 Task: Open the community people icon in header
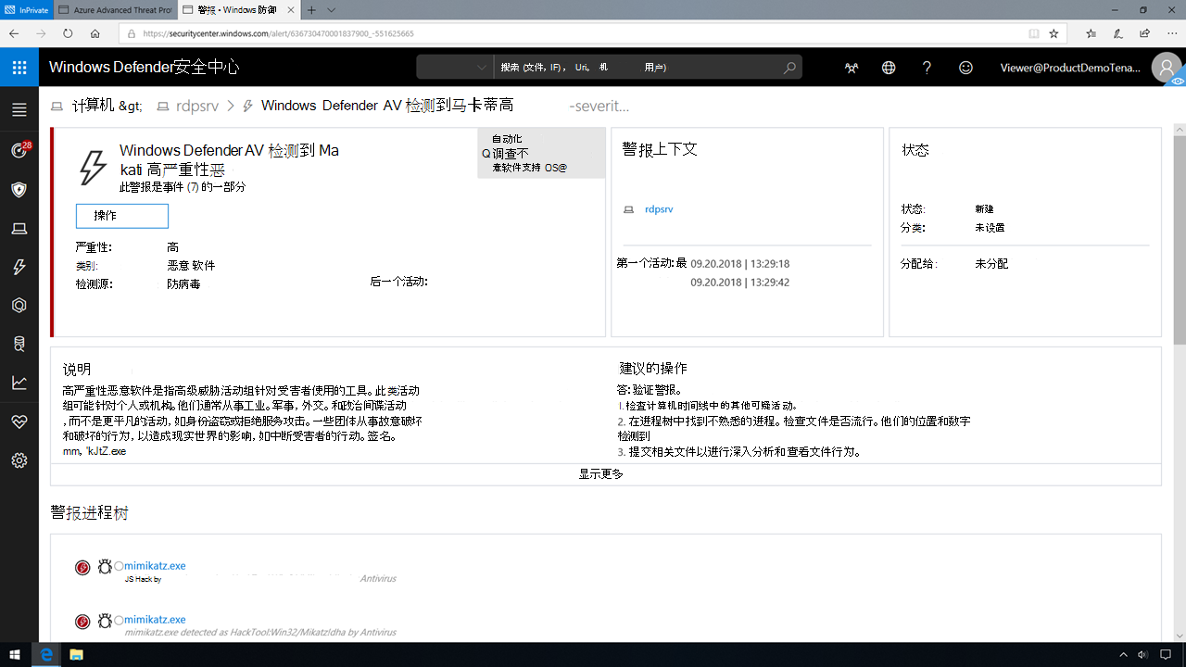[852, 68]
